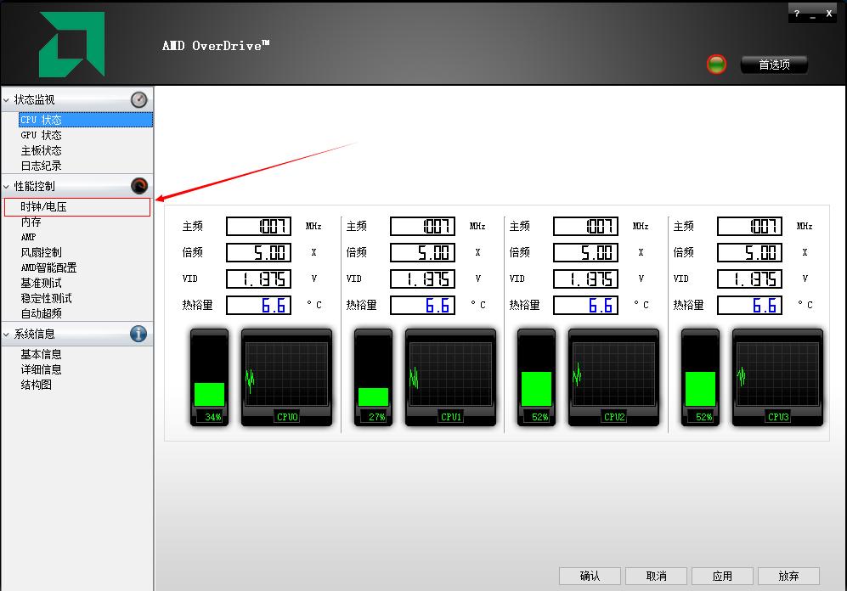Image resolution: width=847 pixels, height=591 pixels.
Task: Collapse the 性能控制 section
Action: 8,186
